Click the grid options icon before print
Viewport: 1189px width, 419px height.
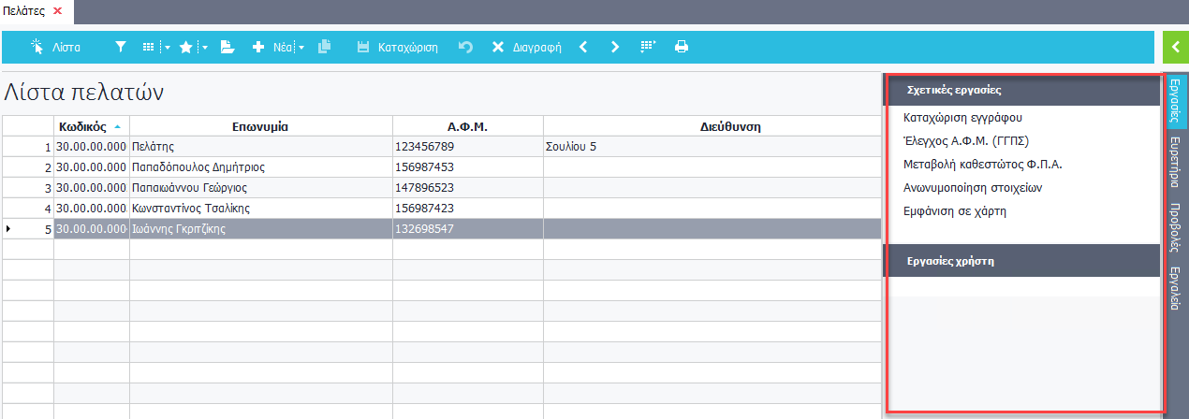[x=648, y=46]
